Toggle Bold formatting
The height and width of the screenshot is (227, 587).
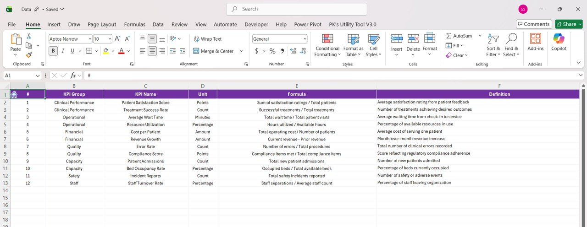click(x=53, y=51)
